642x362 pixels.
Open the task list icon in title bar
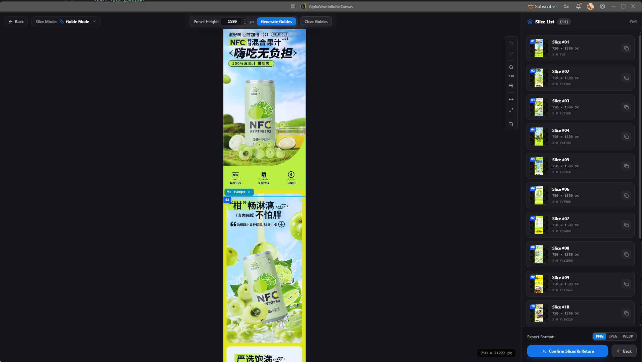click(566, 6)
